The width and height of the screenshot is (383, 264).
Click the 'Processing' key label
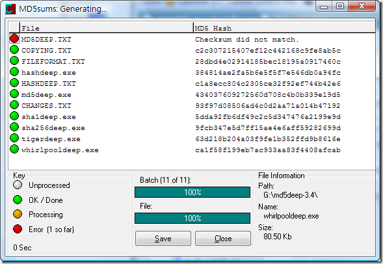[46, 215]
